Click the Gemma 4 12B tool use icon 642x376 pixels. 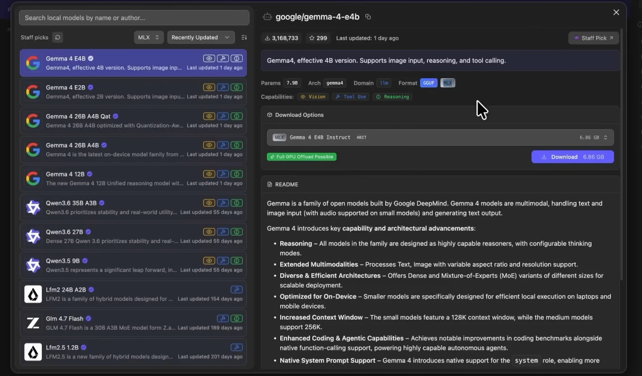click(x=223, y=174)
